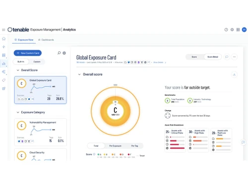Open the sparkle icon below Home in sidebar
Screen dimensions: 248x186
(x=4, y=47)
